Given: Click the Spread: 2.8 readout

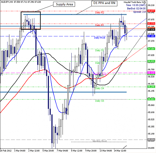Looking at the screenshot, I should point(139,12).
